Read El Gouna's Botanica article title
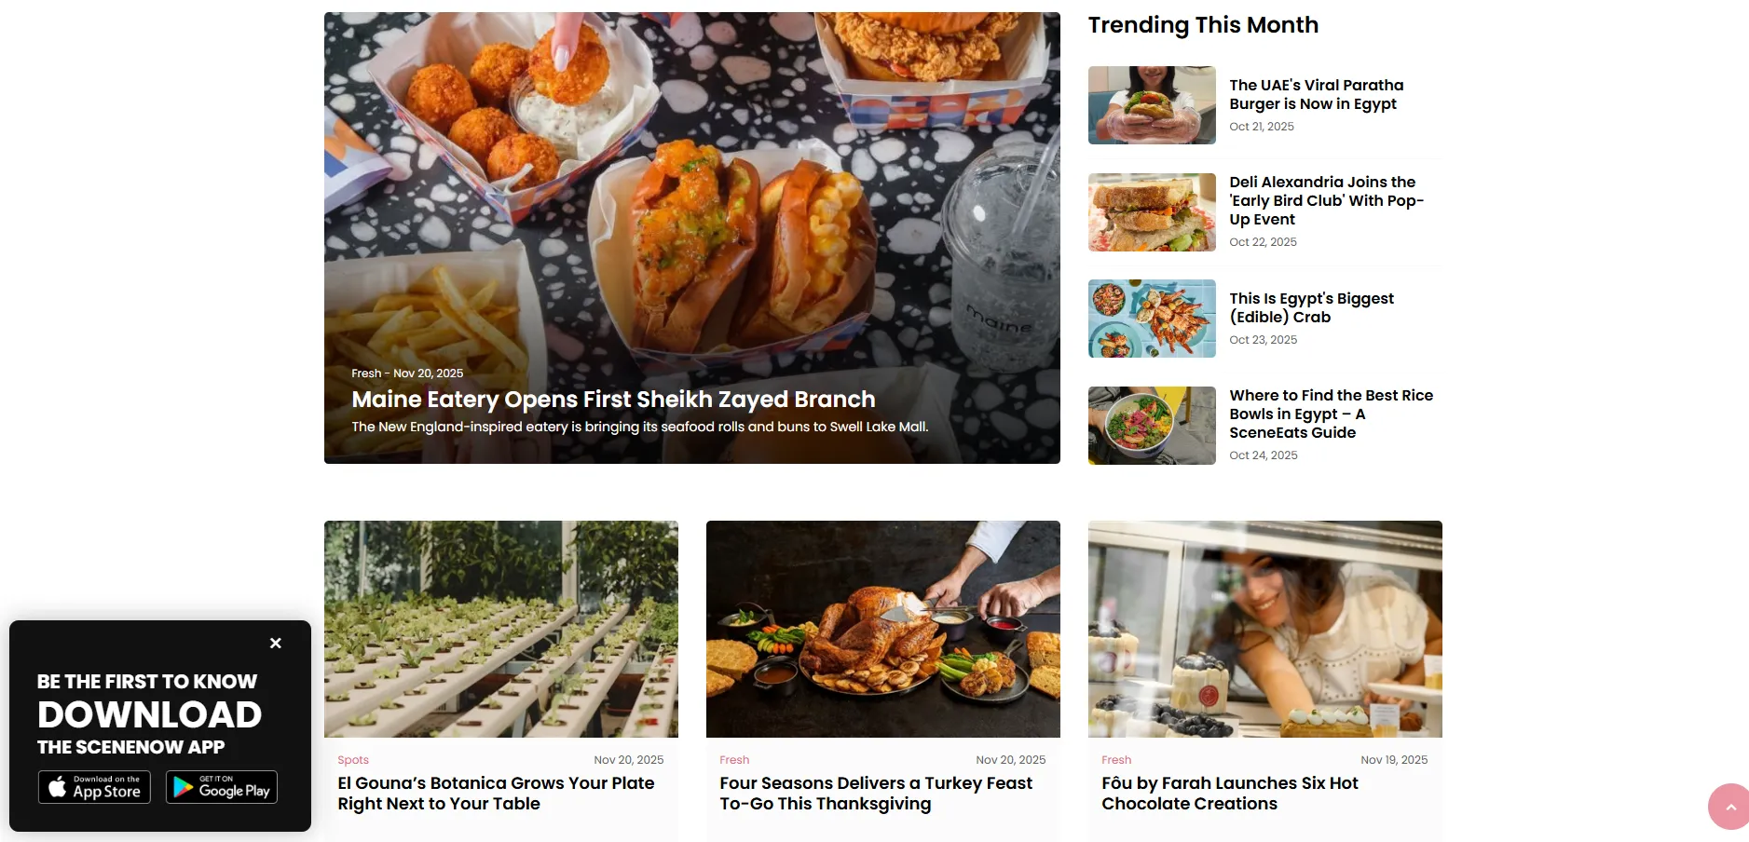This screenshot has height=842, width=1749. pyautogui.click(x=496, y=794)
